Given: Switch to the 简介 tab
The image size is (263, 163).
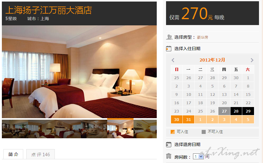Looking at the screenshot, I should pos(13,154).
